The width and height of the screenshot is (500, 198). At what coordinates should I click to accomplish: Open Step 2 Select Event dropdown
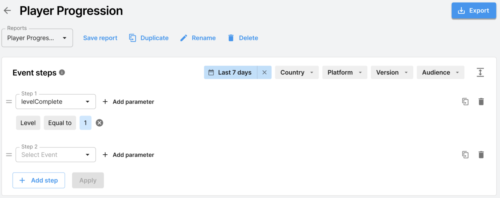(56, 155)
